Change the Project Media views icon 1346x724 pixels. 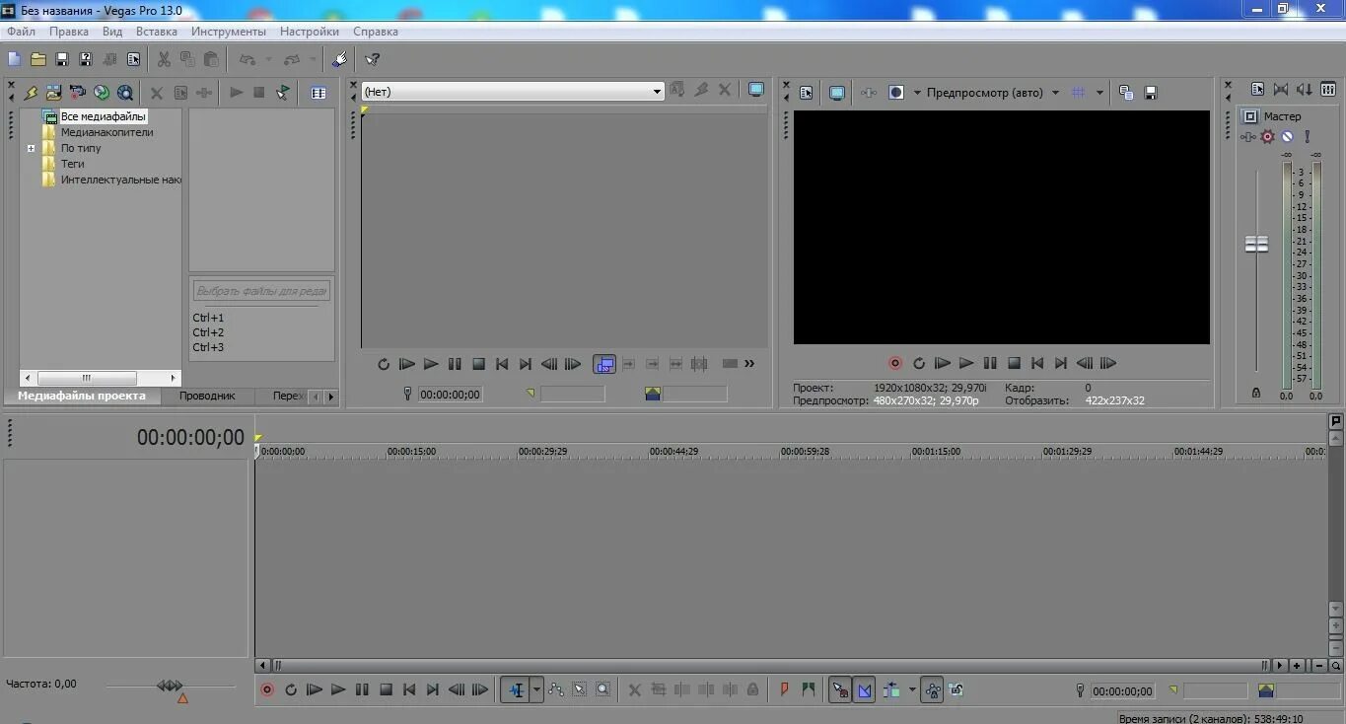point(319,93)
